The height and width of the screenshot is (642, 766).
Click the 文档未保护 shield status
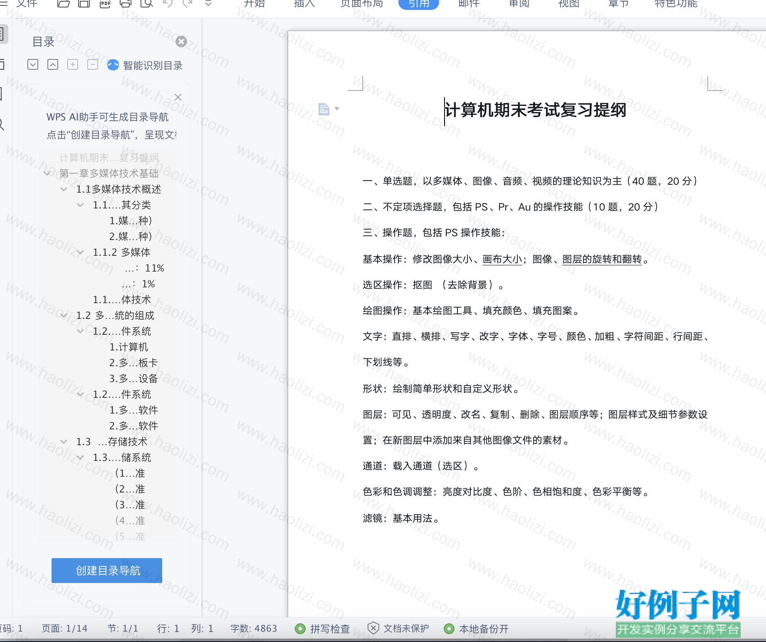398,628
